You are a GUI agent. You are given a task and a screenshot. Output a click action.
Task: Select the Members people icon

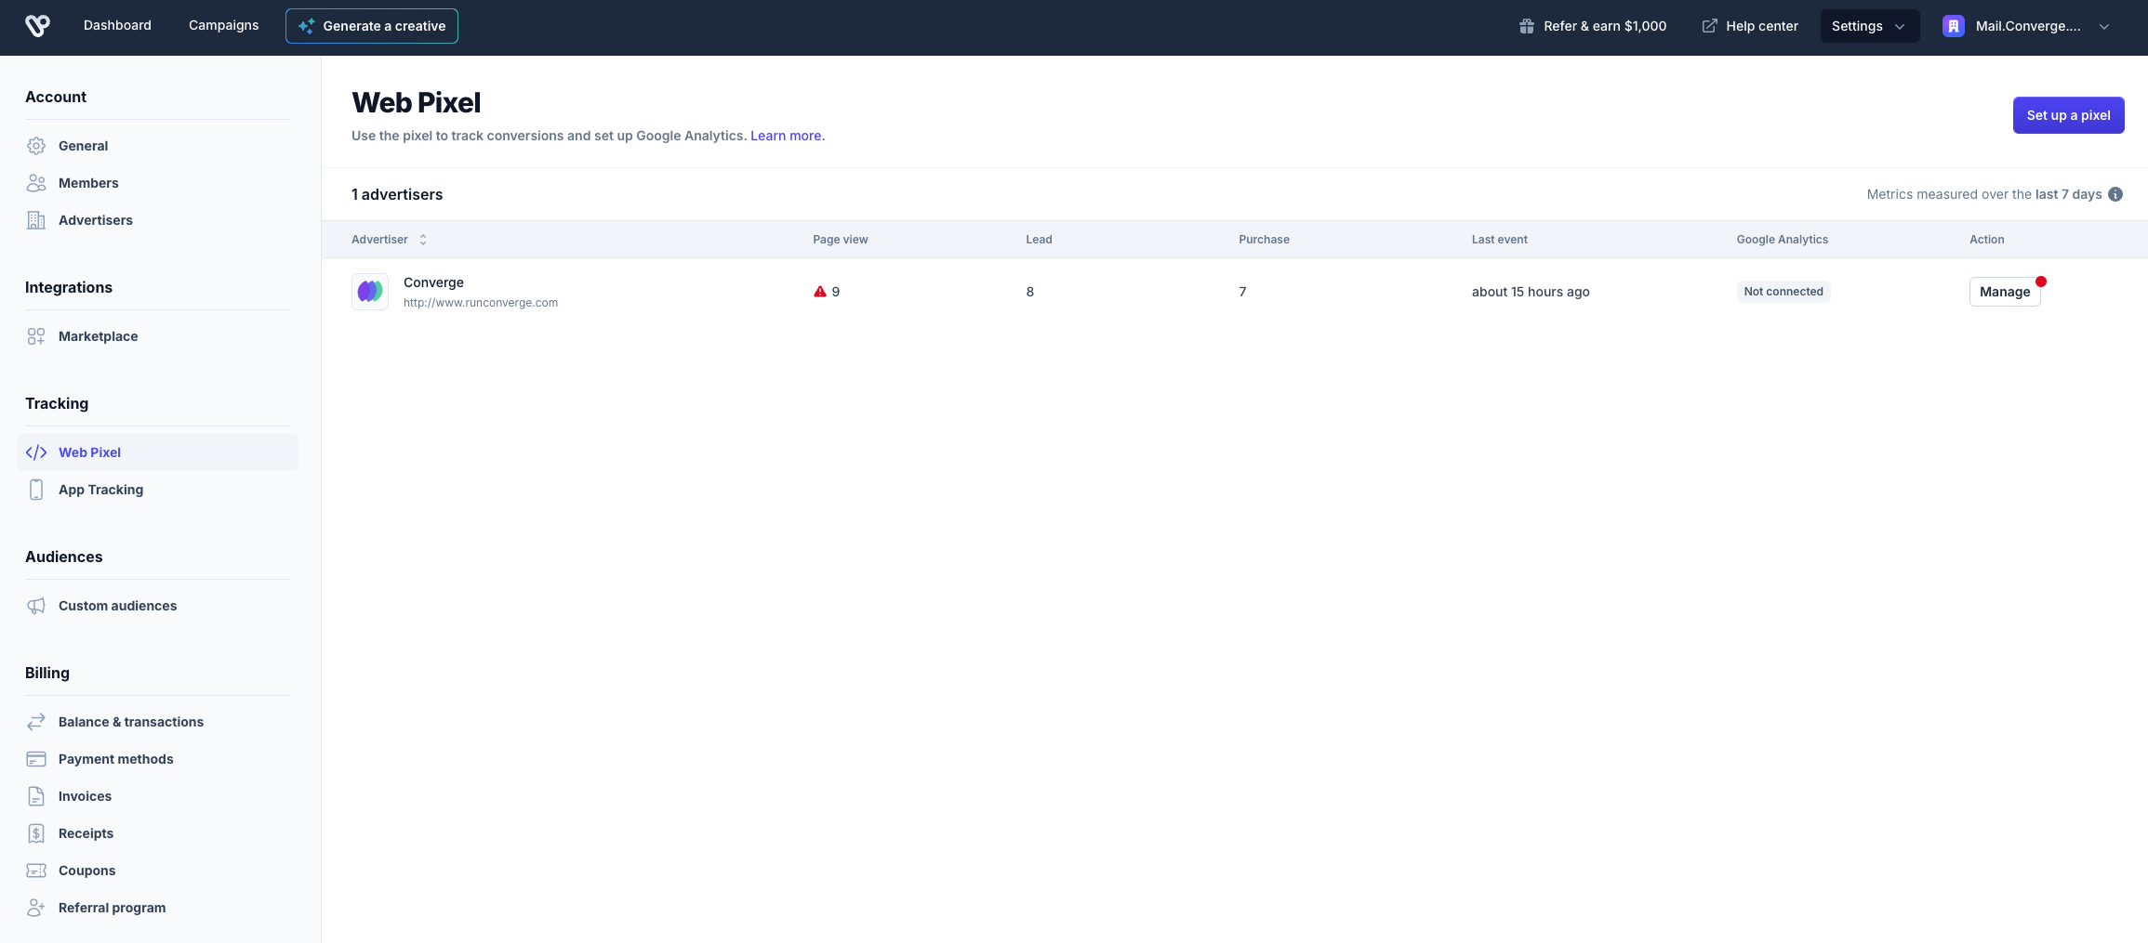click(36, 183)
